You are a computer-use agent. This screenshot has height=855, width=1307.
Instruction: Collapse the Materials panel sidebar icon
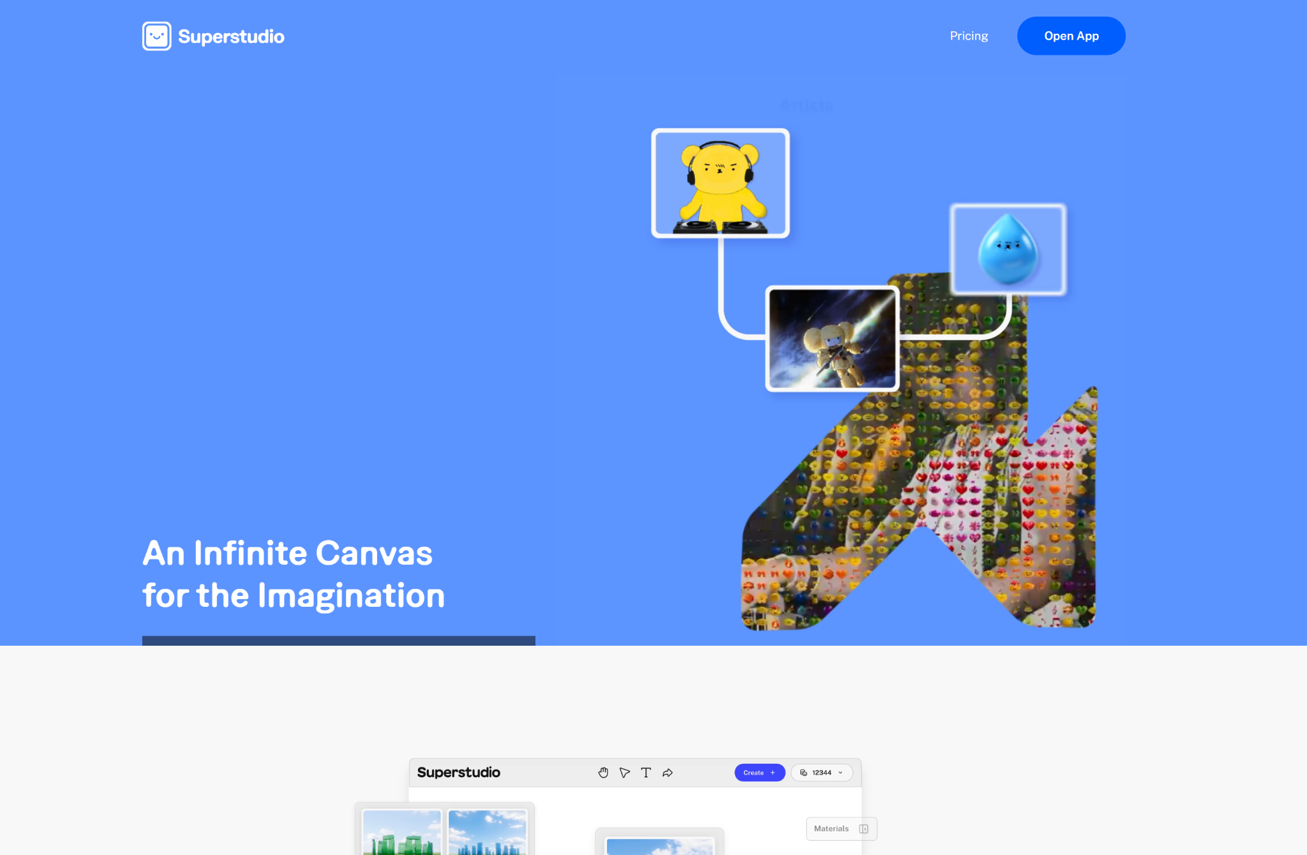tap(863, 829)
